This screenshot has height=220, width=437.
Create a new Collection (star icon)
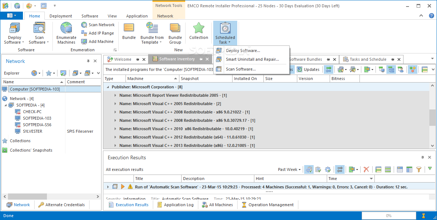point(199,31)
